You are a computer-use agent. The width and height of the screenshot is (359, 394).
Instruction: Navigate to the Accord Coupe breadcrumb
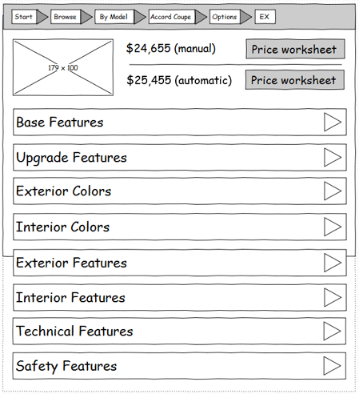pos(171,17)
